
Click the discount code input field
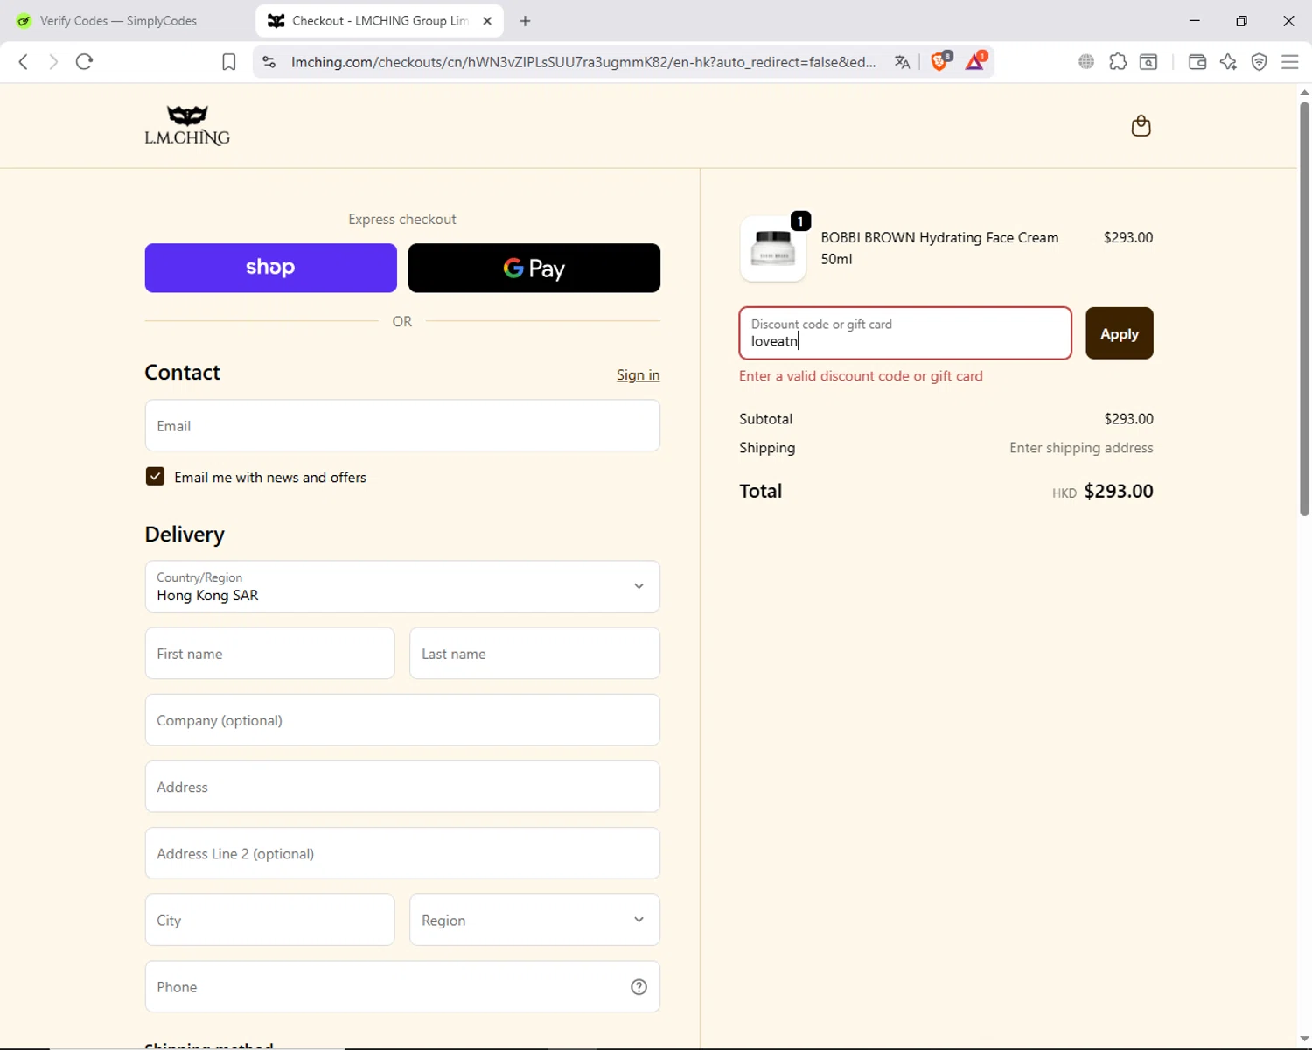pyautogui.click(x=905, y=333)
